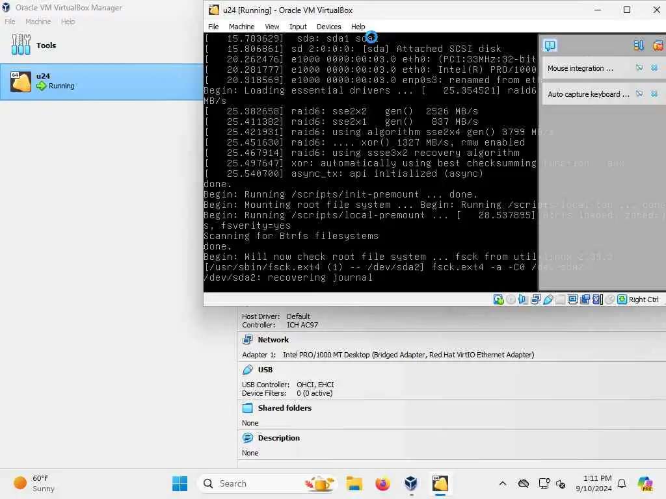The height and width of the screenshot is (499, 666).
Task: Switch to the running u24 VM taskbar icon
Action: 440,483
